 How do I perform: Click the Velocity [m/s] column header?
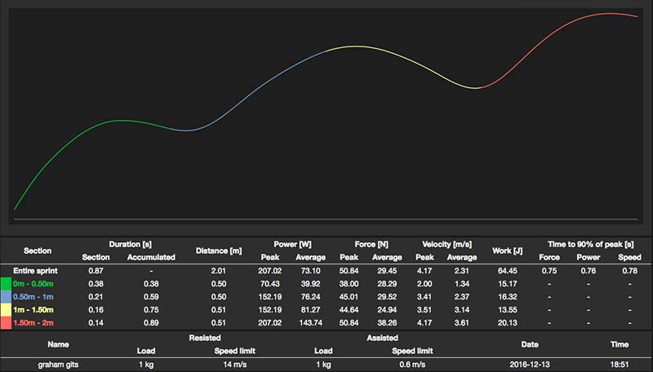pyautogui.click(x=446, y=244)
